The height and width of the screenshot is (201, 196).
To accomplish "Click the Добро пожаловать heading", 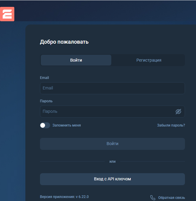I will (64, 42).
